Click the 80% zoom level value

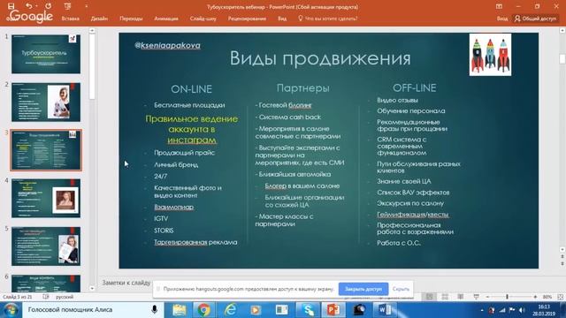point(547,297)
